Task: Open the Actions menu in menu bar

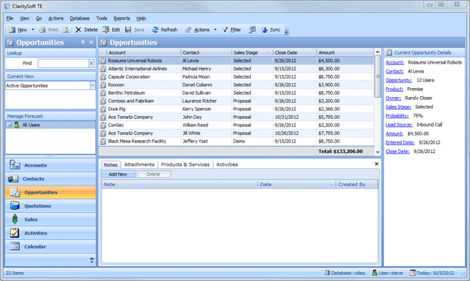Action: click(56, 18)
